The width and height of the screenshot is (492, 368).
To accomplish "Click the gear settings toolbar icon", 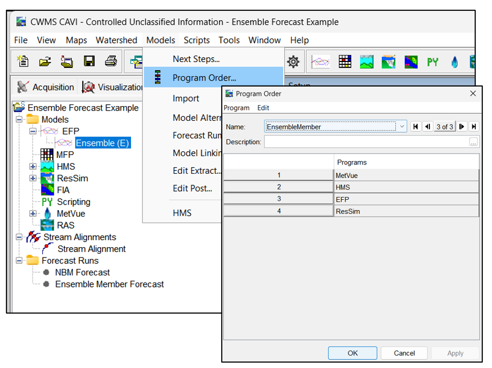I will (x=293, y=62).
